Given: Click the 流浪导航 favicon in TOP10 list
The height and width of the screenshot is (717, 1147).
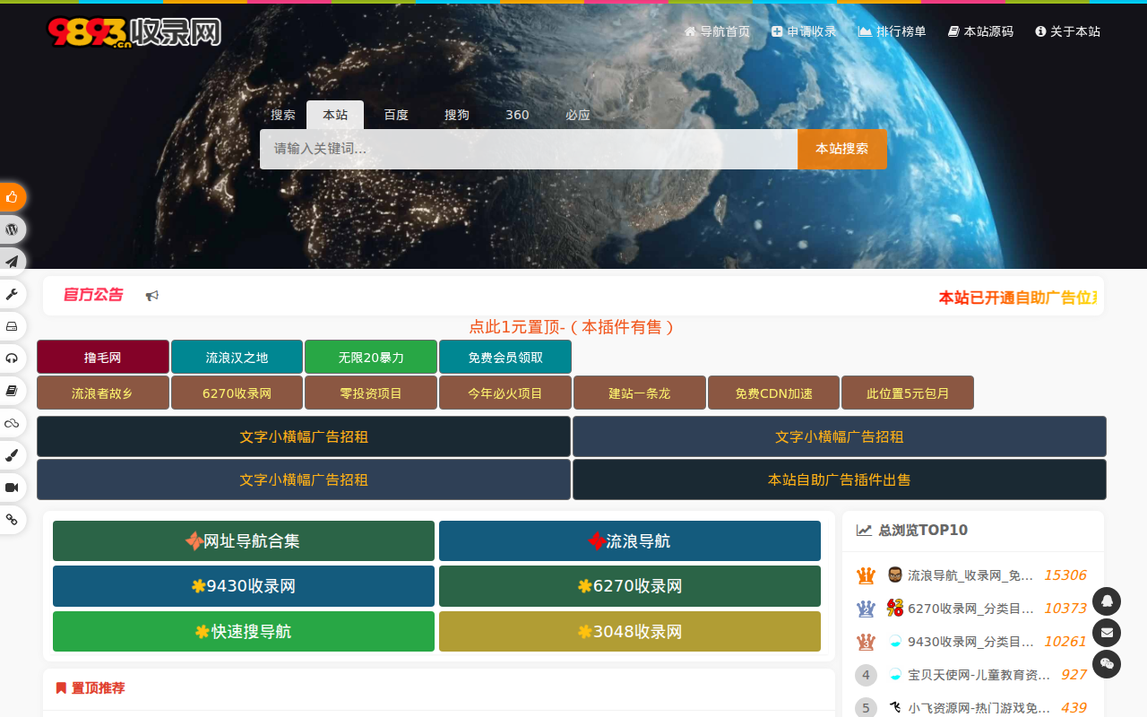Looking at the screenshot, I should coord(894,575).
